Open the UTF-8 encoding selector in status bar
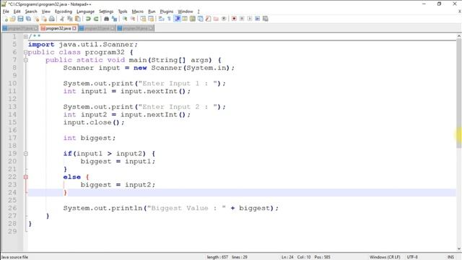 click(412, 257)
